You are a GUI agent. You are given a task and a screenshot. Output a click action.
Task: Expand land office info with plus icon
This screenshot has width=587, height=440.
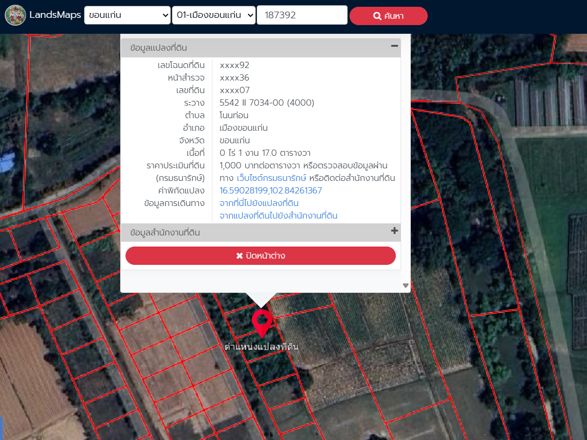[x=394, y=231]
